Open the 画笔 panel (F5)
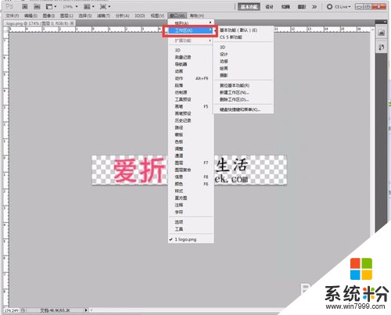The image size is (391, 315). tap(191, 106)
